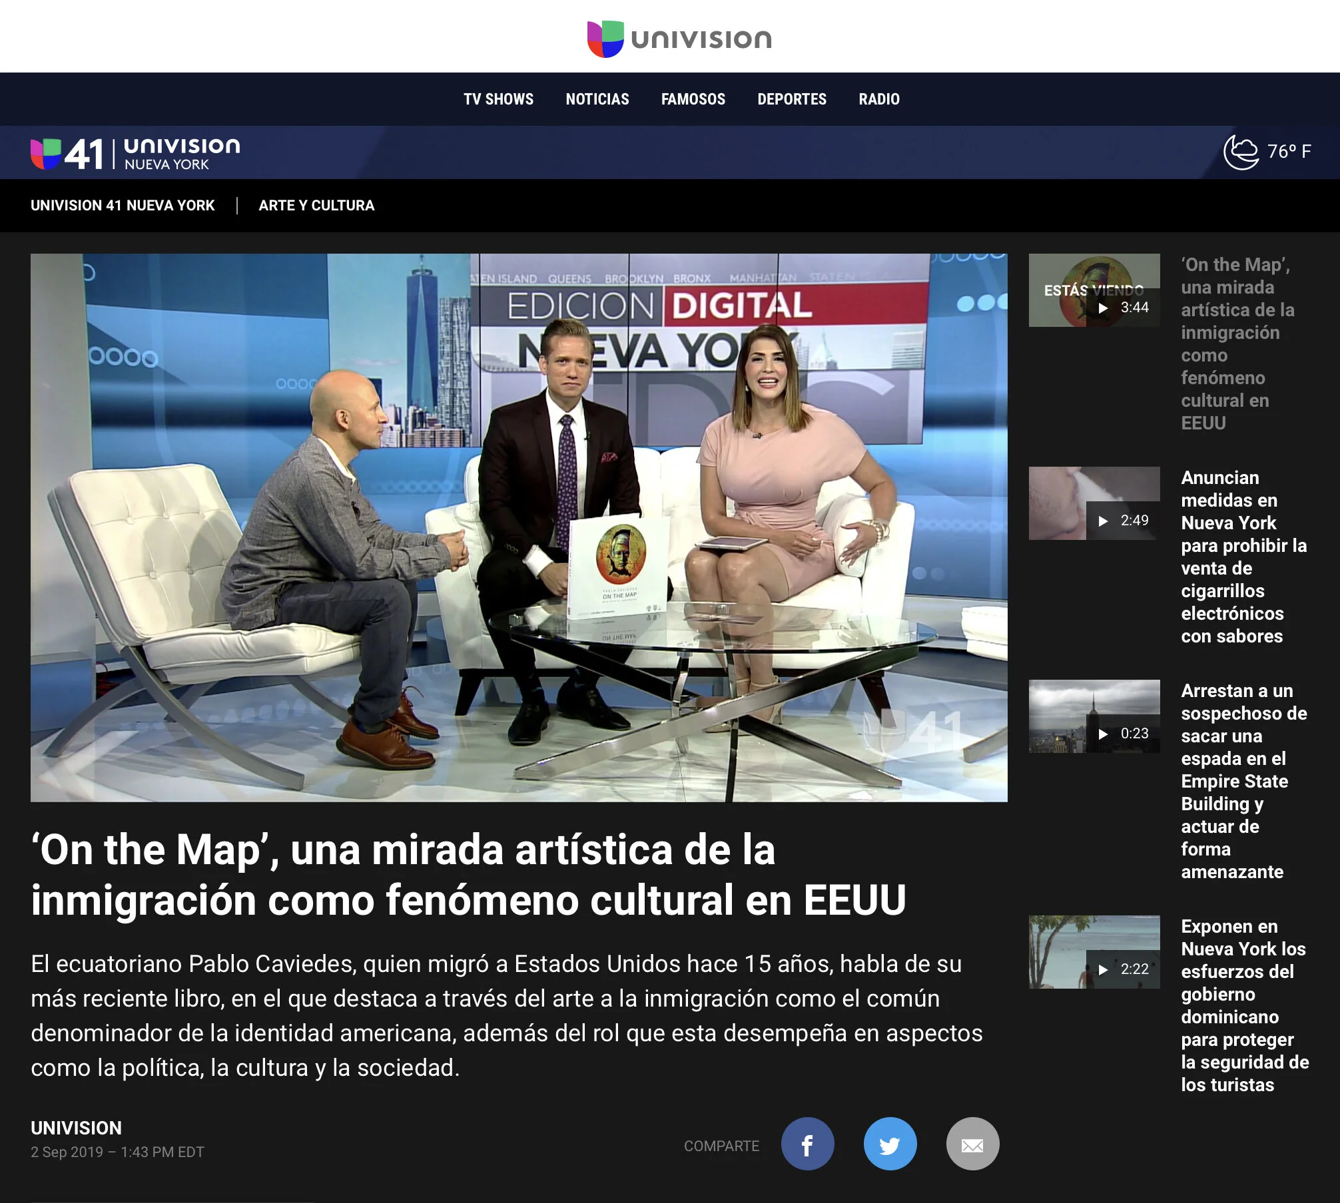Share article on Twitter
The height and width of the screenshot is (1203, 1340).
point(890,1144)
